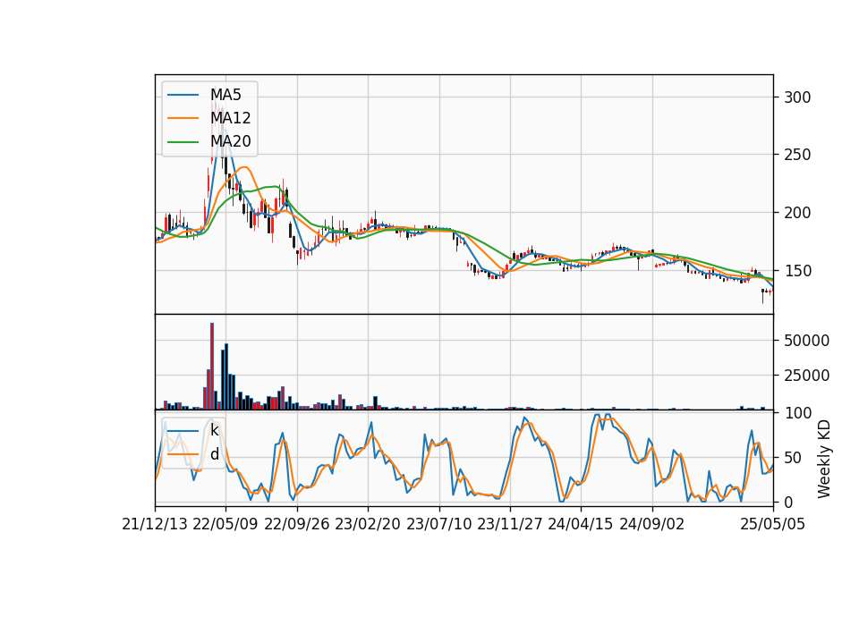Click the 250 price axis label
Screen dimensions: 859x617
[797, 155]
